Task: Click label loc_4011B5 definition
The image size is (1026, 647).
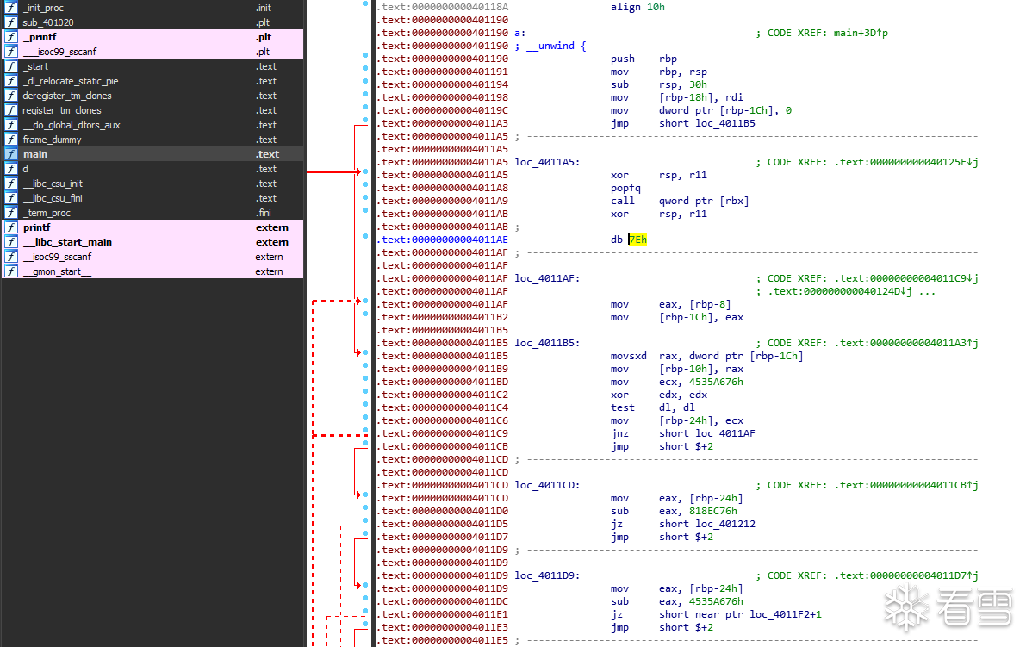Action: [x=547, y=343]
